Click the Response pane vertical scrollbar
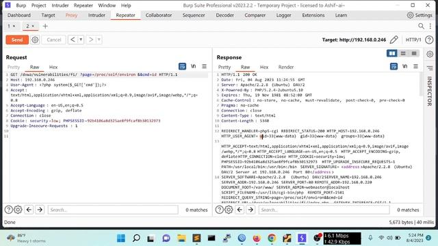 point(422,85)
